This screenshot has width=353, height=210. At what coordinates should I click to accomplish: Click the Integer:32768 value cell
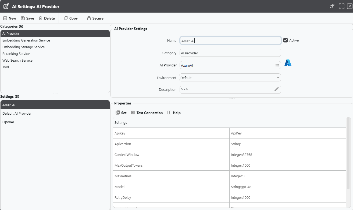[x=288, y=155]
